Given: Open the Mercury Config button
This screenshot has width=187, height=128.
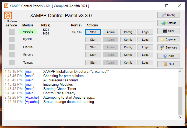Looking at the screenshot, I should tap(128, 55).
